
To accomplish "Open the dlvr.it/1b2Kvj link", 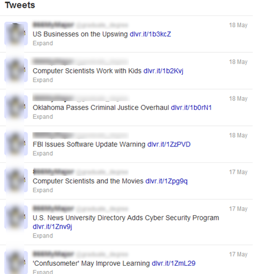I will (163, 71).
